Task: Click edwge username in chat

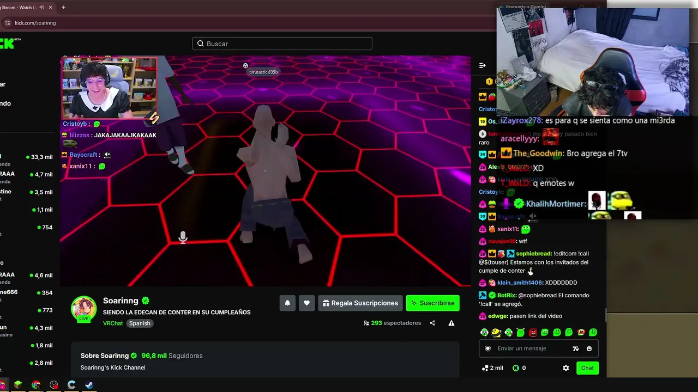Action: (498, 316)
